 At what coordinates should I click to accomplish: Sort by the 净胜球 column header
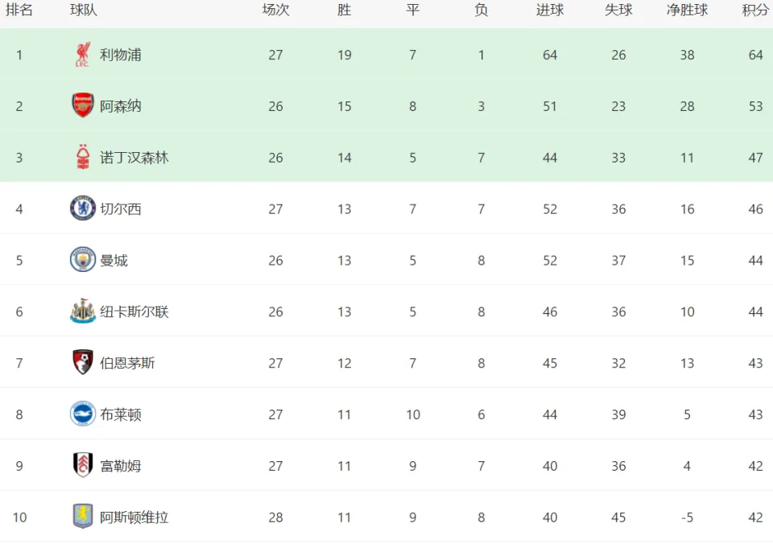(687, 10)
